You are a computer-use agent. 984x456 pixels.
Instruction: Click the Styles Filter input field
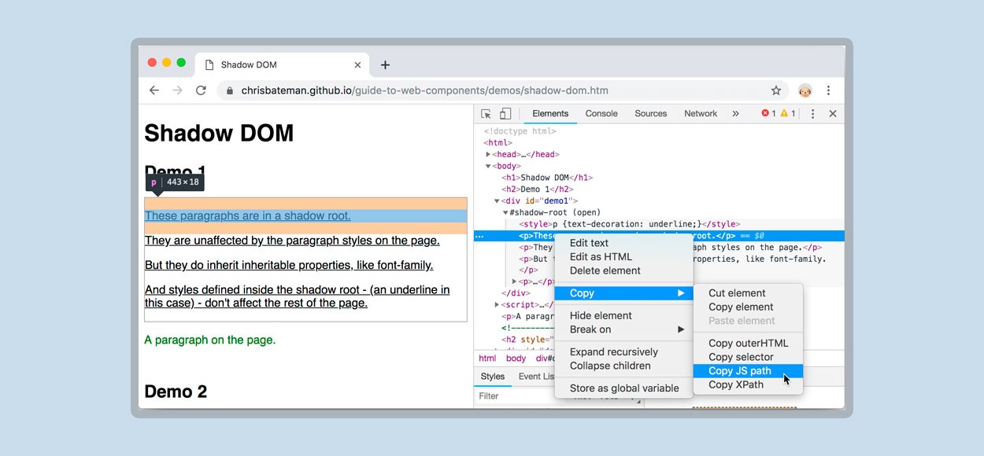[x=516, y=396]
